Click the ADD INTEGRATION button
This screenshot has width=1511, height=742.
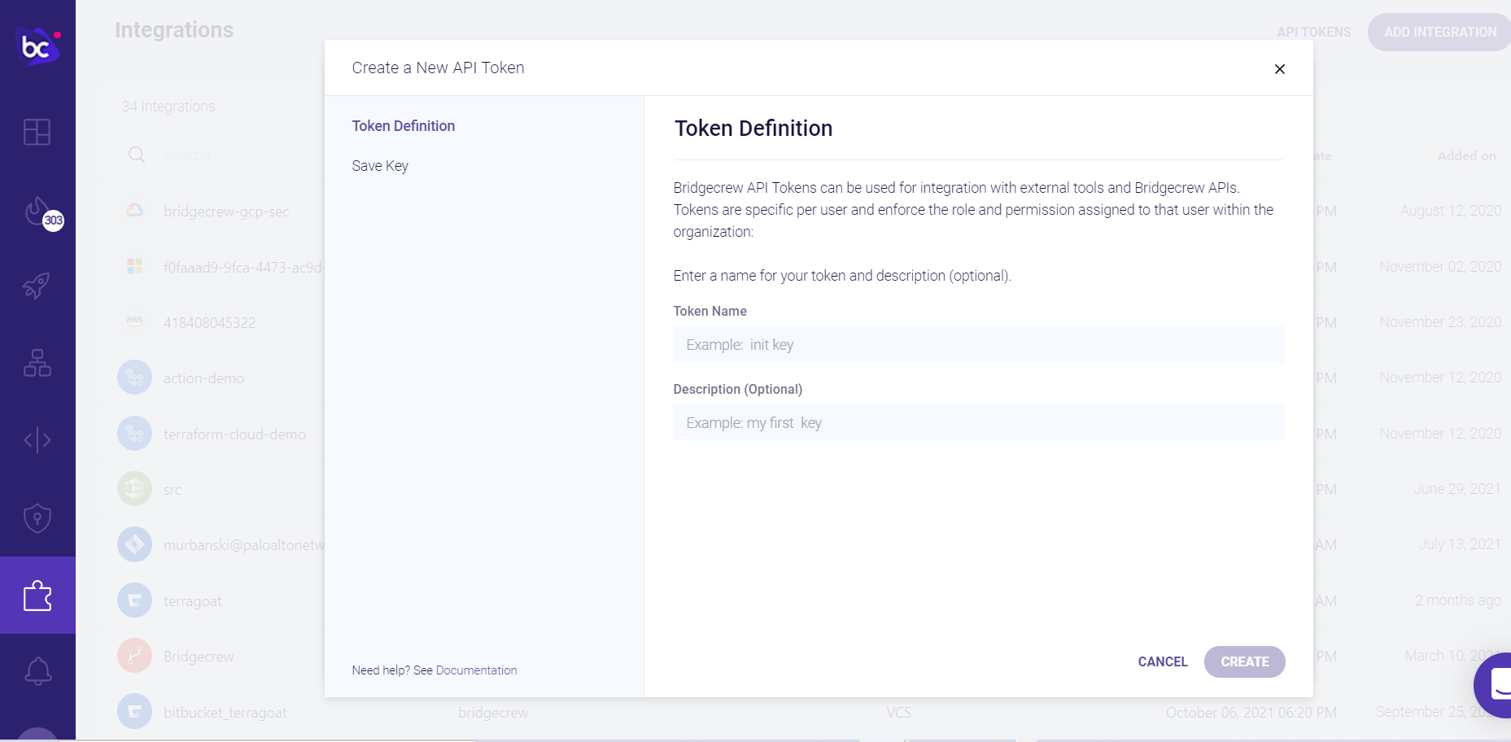(x=1439, y=33)
